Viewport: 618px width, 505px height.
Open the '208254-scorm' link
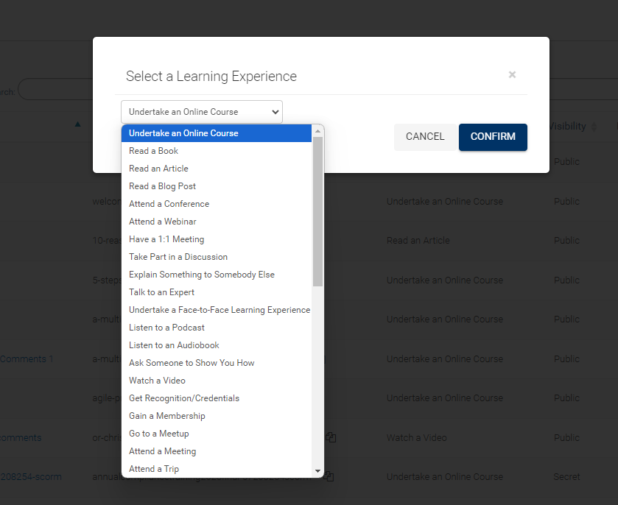(x=29, y=476)
